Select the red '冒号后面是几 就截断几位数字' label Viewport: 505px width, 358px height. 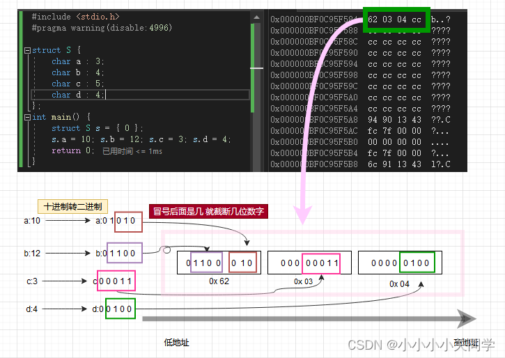click(x=208, y=211)
